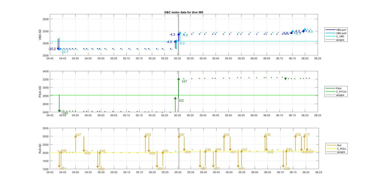The width and height of the screenshot is (384, 190).
Task: Click the '642' roll value label
Action: (244, 150)
